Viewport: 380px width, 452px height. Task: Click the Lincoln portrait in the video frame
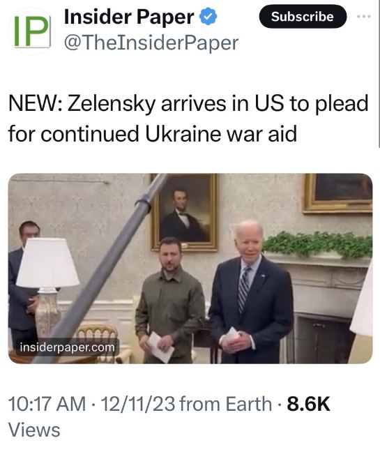click(184, 212)
